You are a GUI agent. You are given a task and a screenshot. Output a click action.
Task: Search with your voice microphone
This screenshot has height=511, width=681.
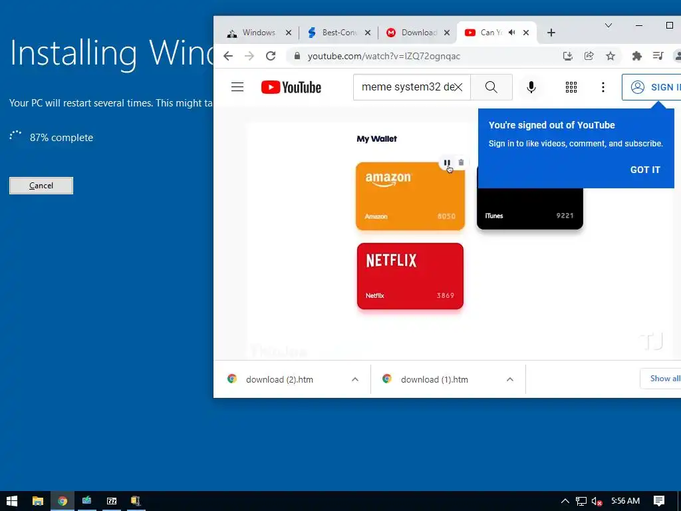pyautogui.click(x=531, y=87)
